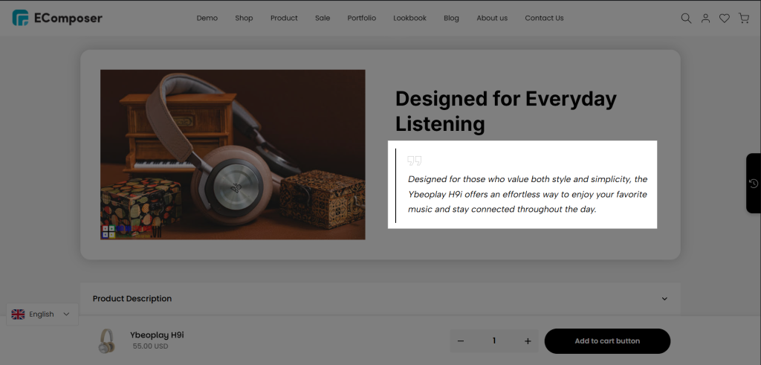Go to the Blog page

[451, 18]
